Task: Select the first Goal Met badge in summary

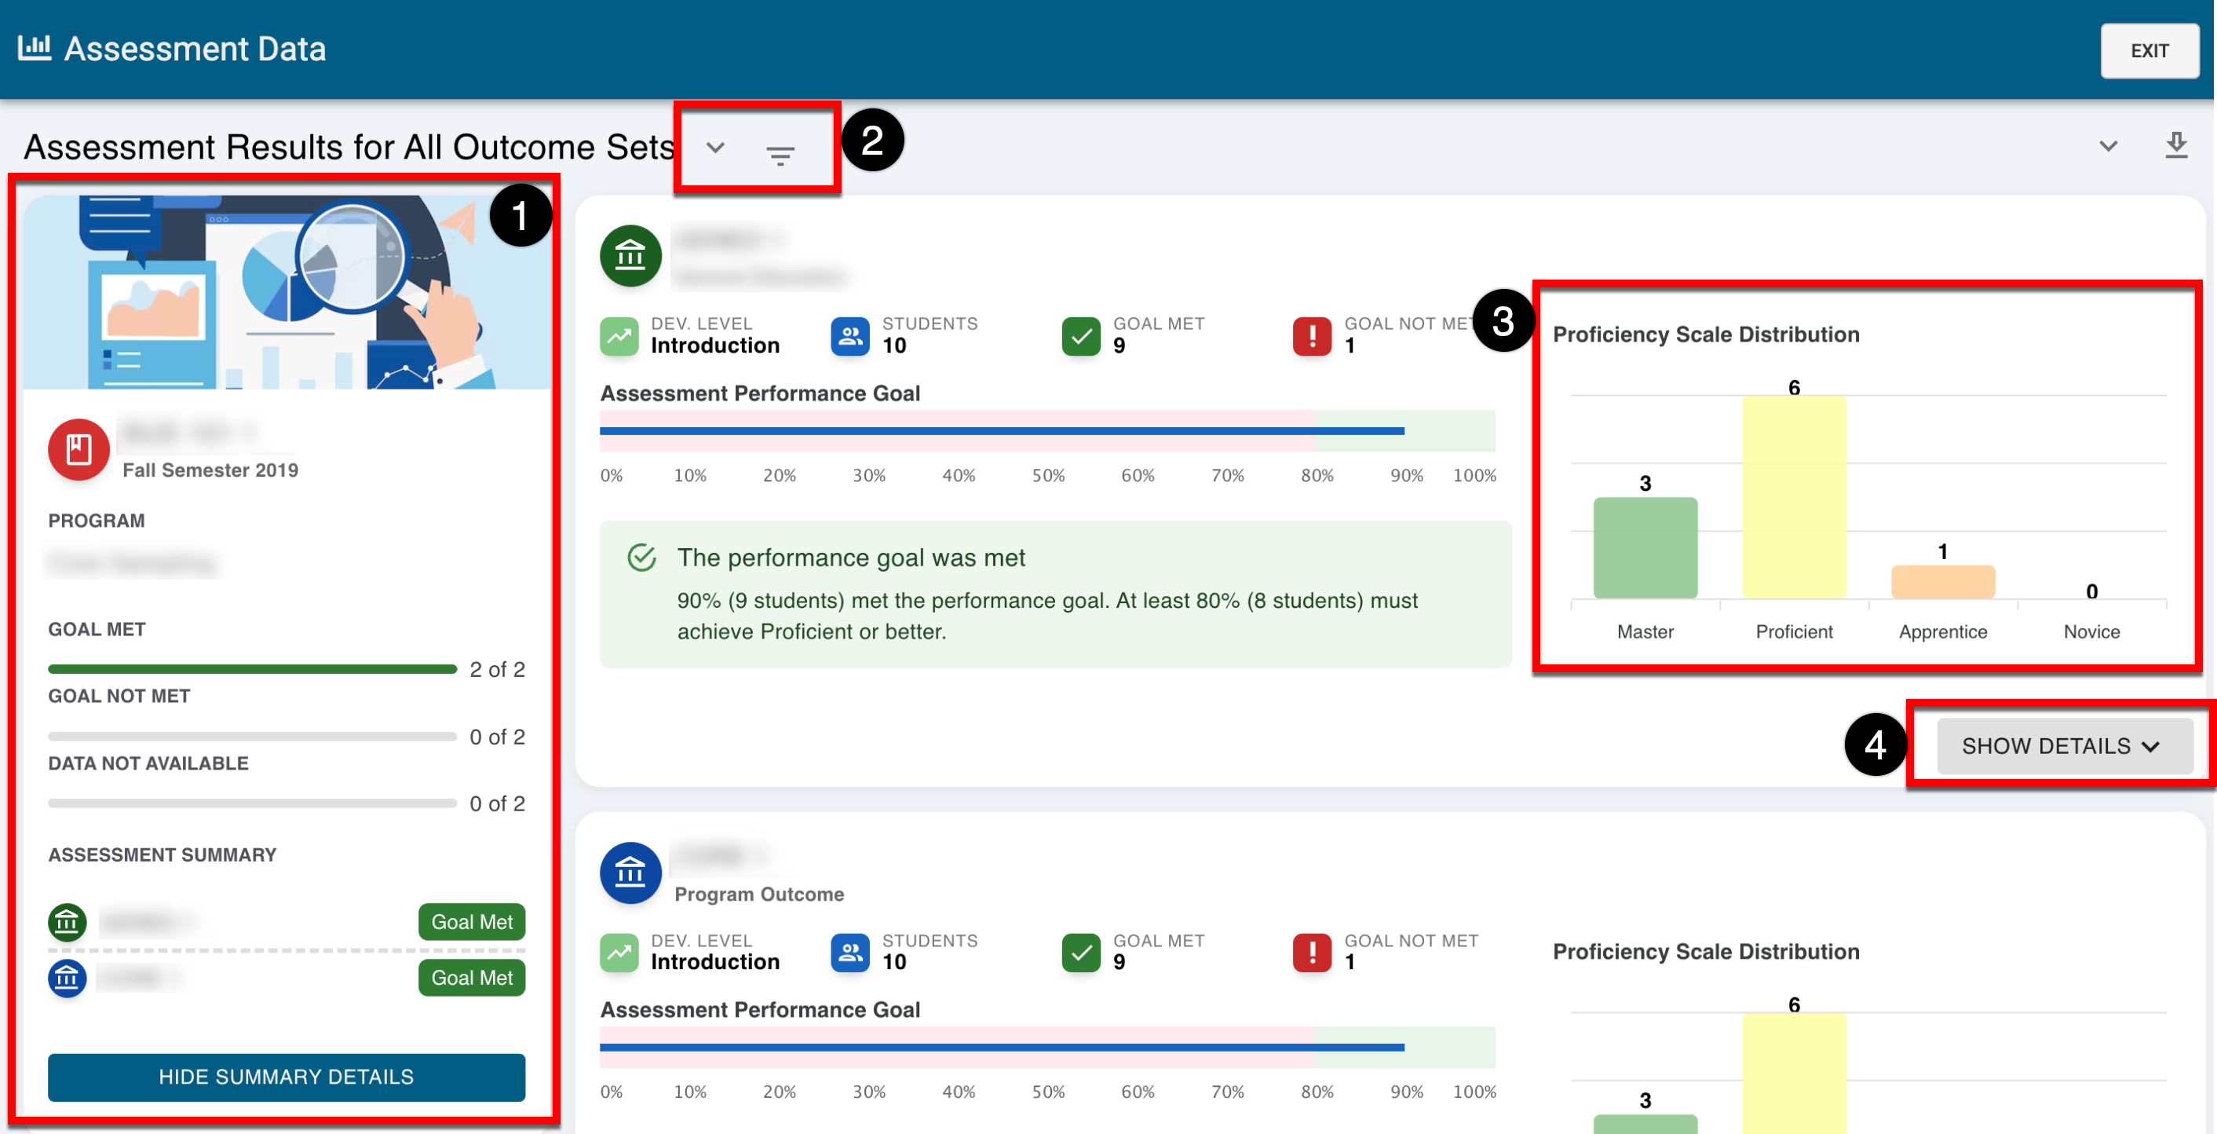Action: [x=471, y=920]
